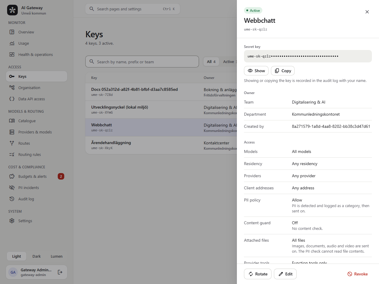
Task: Sign out using the logout icon
Action: tap(60, 272)
